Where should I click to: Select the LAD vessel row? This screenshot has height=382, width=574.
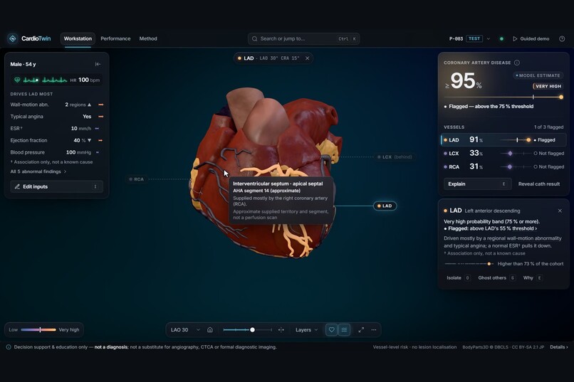(503, 140)
